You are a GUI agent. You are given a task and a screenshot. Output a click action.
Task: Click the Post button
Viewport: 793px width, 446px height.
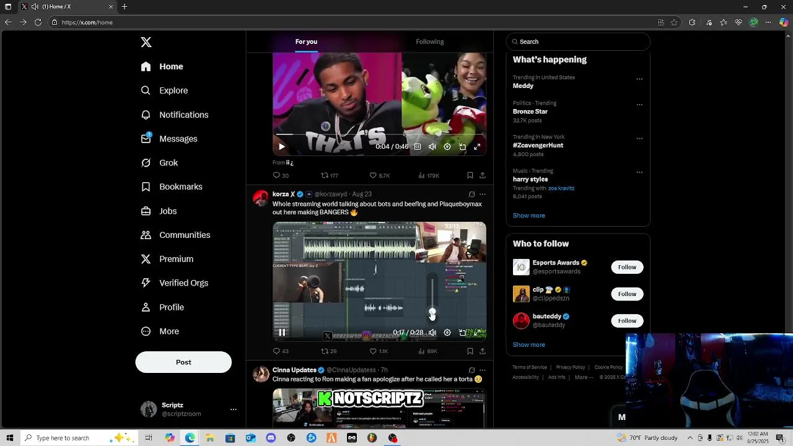coord(183,362)
